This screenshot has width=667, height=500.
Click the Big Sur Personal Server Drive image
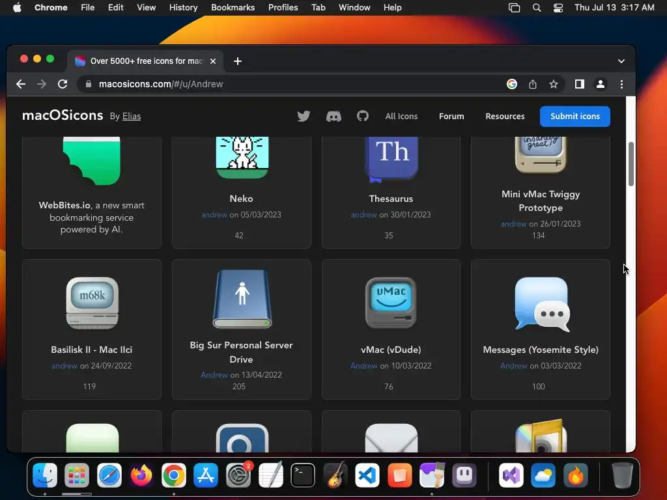point(242,298)
